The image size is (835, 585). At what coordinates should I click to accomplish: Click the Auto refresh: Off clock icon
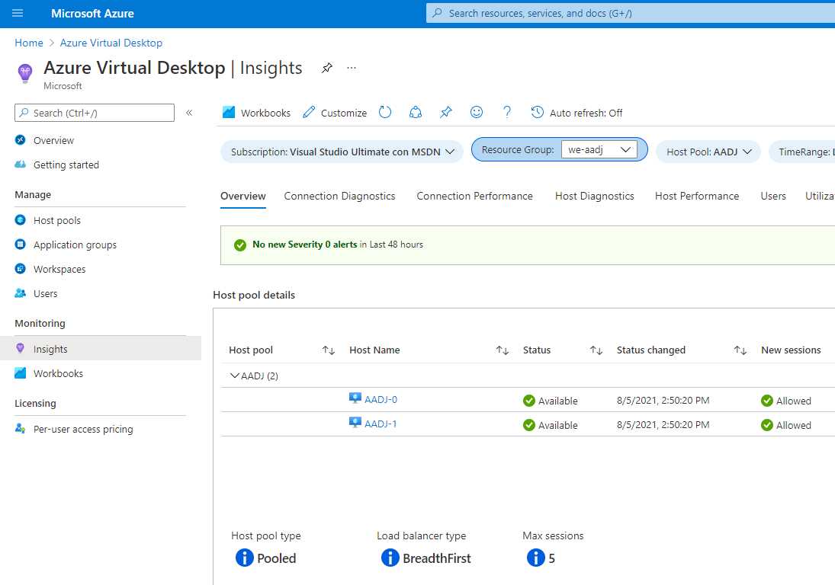pyautogui.click(x=536, y=113)
